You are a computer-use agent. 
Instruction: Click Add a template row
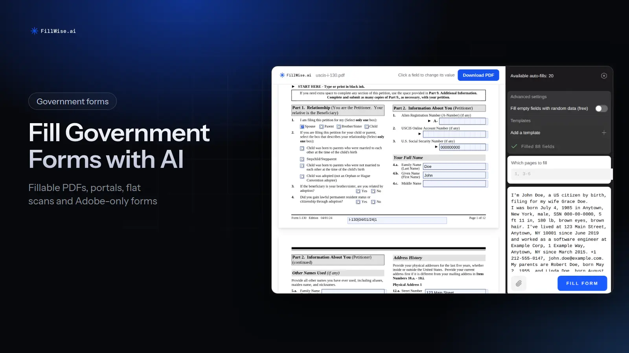pyautogui.click(x=558, y=133)
